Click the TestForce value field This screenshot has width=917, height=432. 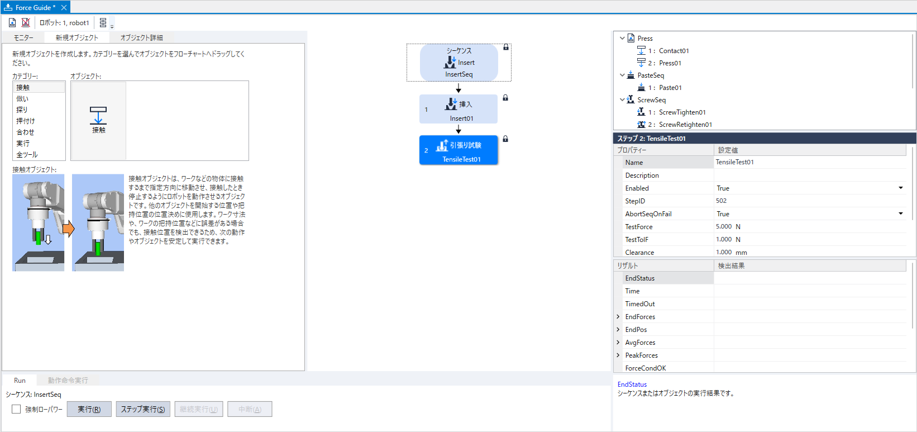[x=810, y=227]
